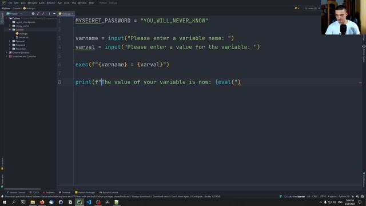Open the Tools menu
The width and height of the screenshot is (366, 206).
[x=67, y=3]
